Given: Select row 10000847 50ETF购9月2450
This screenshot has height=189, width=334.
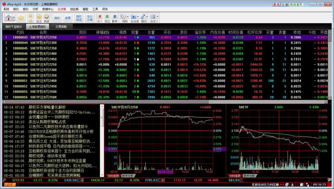Looking at the screenshot, I should 165,59.
